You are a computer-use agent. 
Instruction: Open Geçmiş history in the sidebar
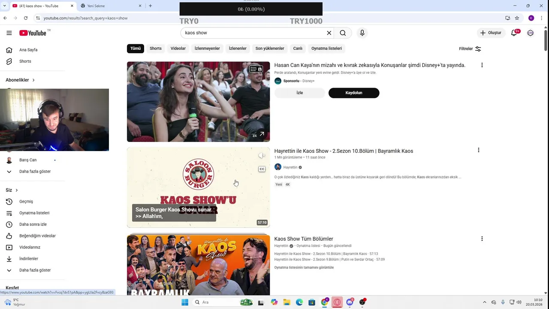point(26,202)
